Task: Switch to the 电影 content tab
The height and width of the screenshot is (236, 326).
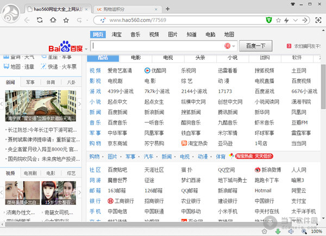Action: pos(136,58)
